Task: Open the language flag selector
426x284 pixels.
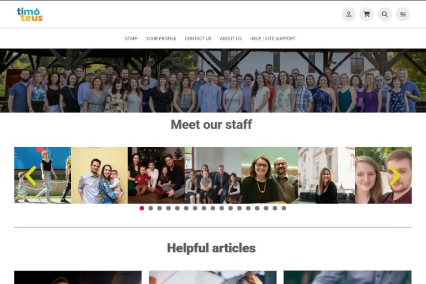Action: pos(403,14)
